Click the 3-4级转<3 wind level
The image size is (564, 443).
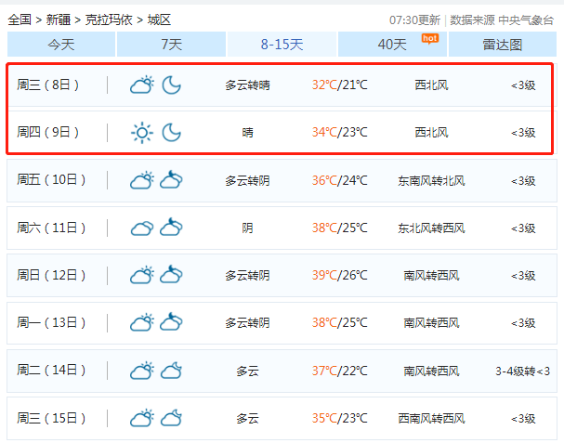pos(523,371)
